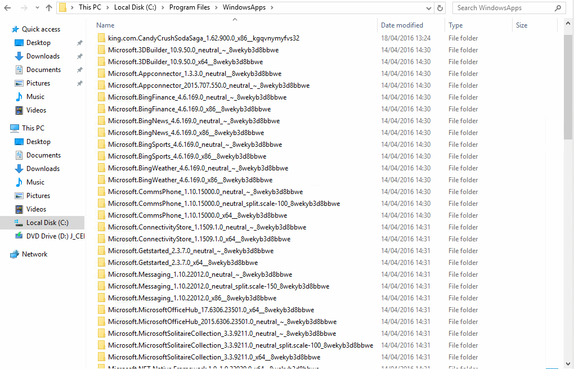Click the pin icon next to Pictures
574x369 pixels.
[x=79, y=83]
